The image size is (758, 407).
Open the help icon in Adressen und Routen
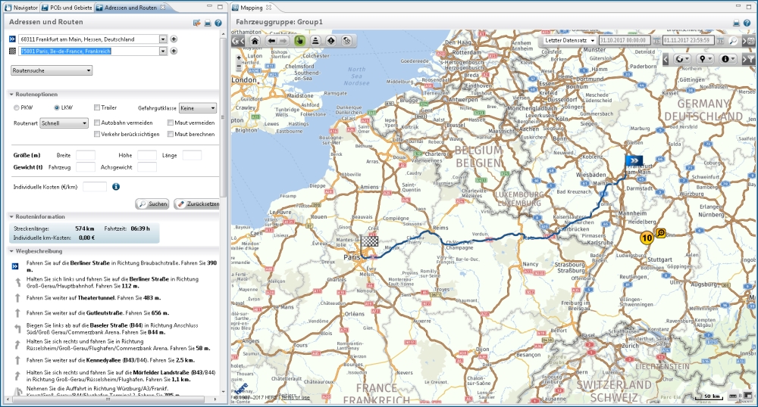tap(218, 23)
